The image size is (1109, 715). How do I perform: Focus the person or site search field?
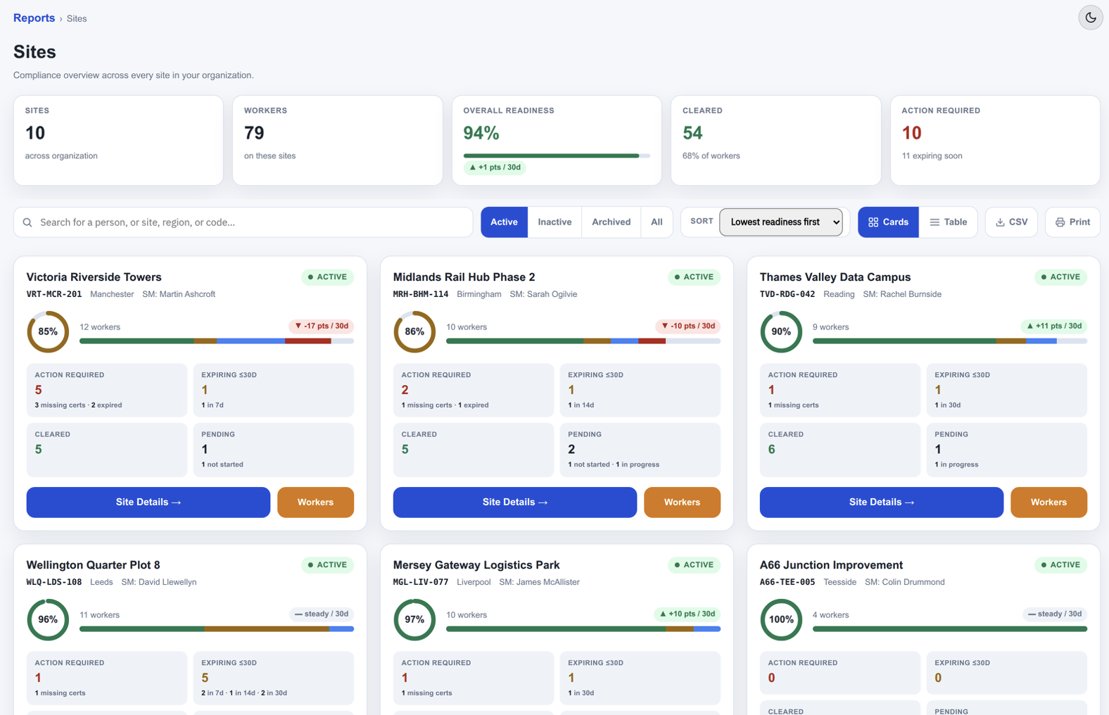pos(243,222)
